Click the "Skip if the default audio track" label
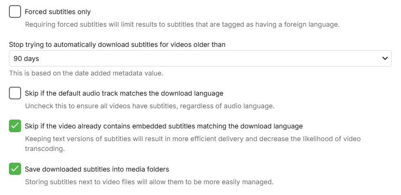Screen dimensions: 401x195 (124, 93)
